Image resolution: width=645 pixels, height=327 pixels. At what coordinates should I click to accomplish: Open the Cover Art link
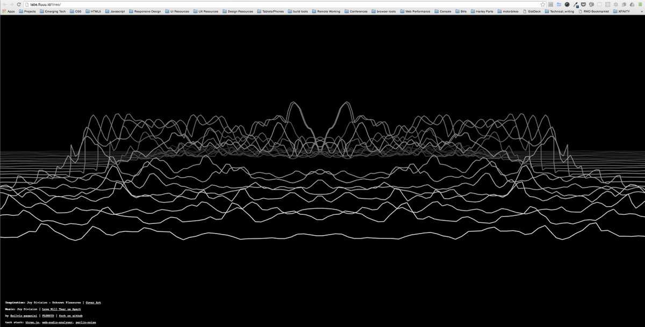click(93, 303)
